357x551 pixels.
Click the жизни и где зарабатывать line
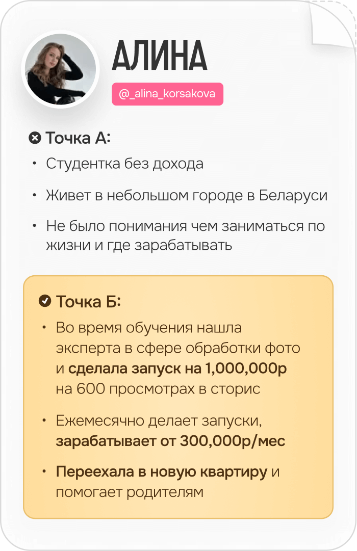coord(139,245)
